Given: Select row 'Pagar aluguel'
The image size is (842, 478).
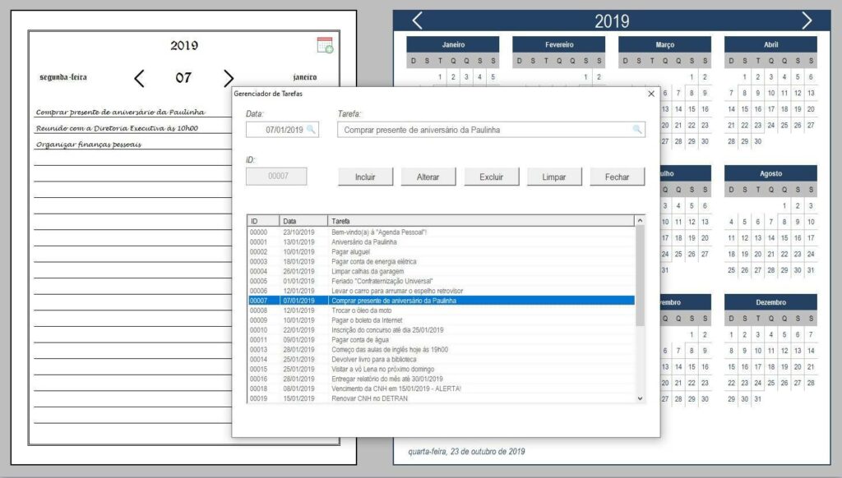Looking at the screenshot, I should [441, 251].
